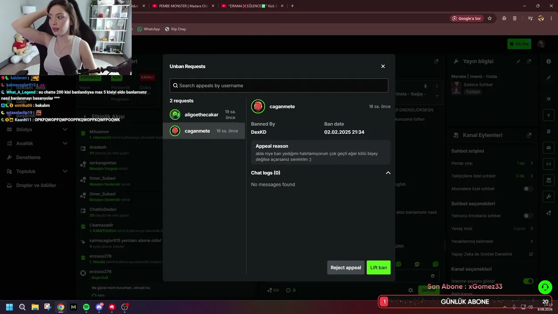Click Google'a Sor button in address bar

pyautogui.click(x=466, y=18)
